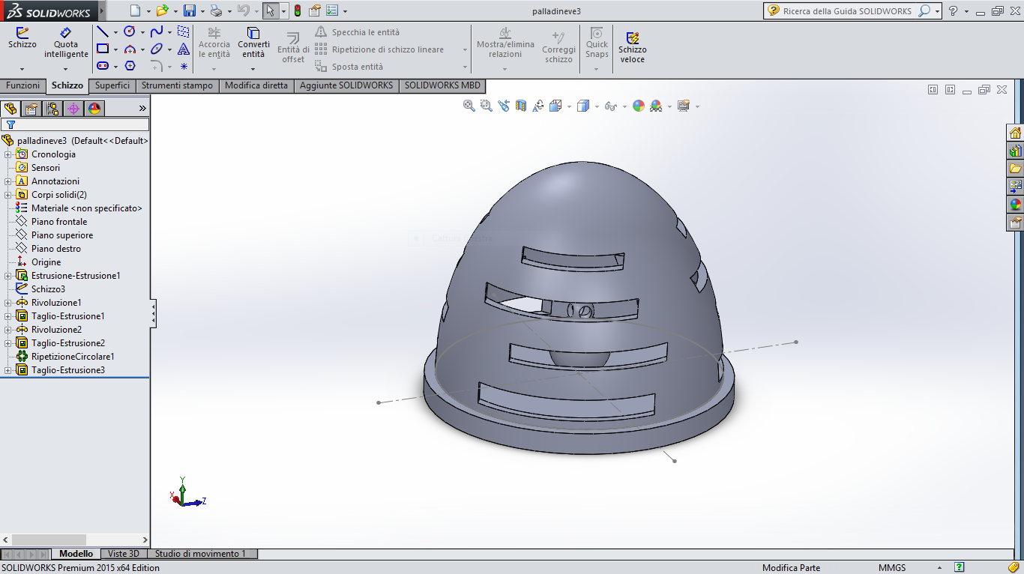Image resolution: width=1024 pixels, height=574 pixels.
Task: Switch to the DimXpertManager panel icon
Action: 73,109
